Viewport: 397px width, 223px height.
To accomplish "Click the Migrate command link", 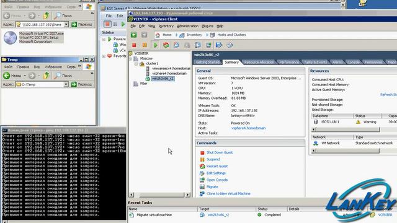I will click(x=212, y=186).
